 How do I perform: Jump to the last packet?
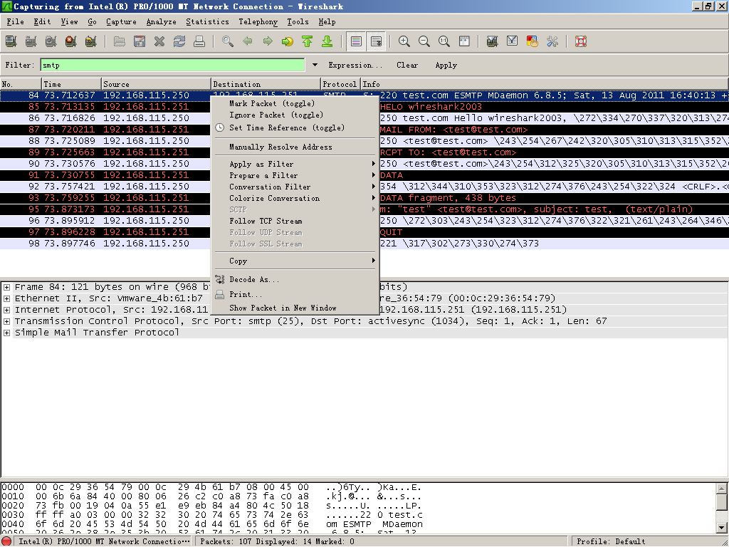327,41
